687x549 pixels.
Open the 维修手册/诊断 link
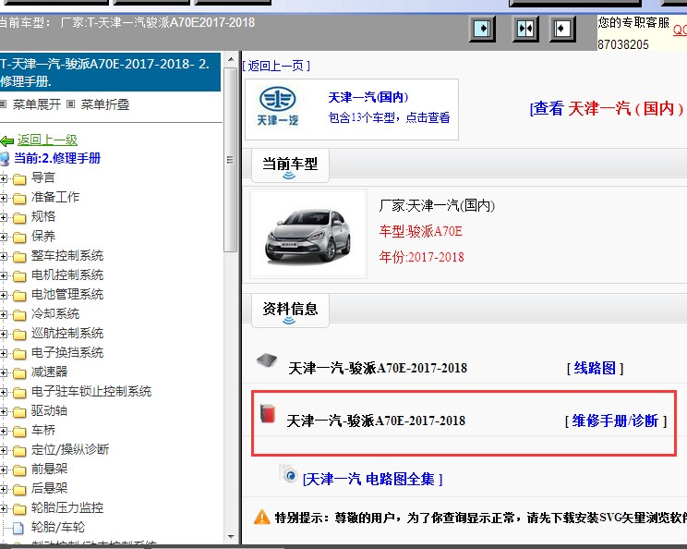(616, 421)
